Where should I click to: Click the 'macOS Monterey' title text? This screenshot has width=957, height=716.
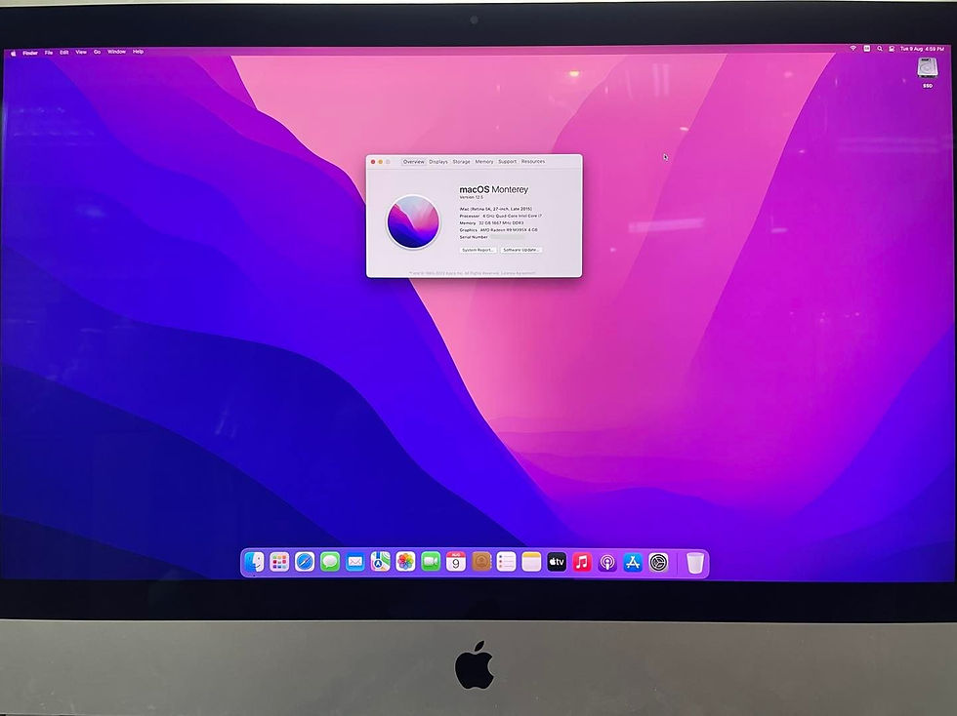click(x=494, y=189)
